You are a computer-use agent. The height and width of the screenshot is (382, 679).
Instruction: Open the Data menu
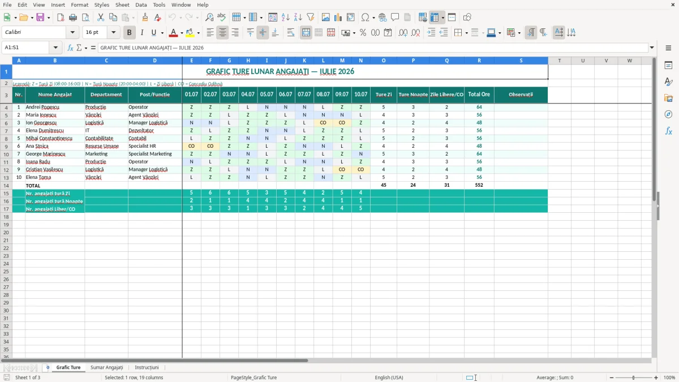[x=141, y=5]
